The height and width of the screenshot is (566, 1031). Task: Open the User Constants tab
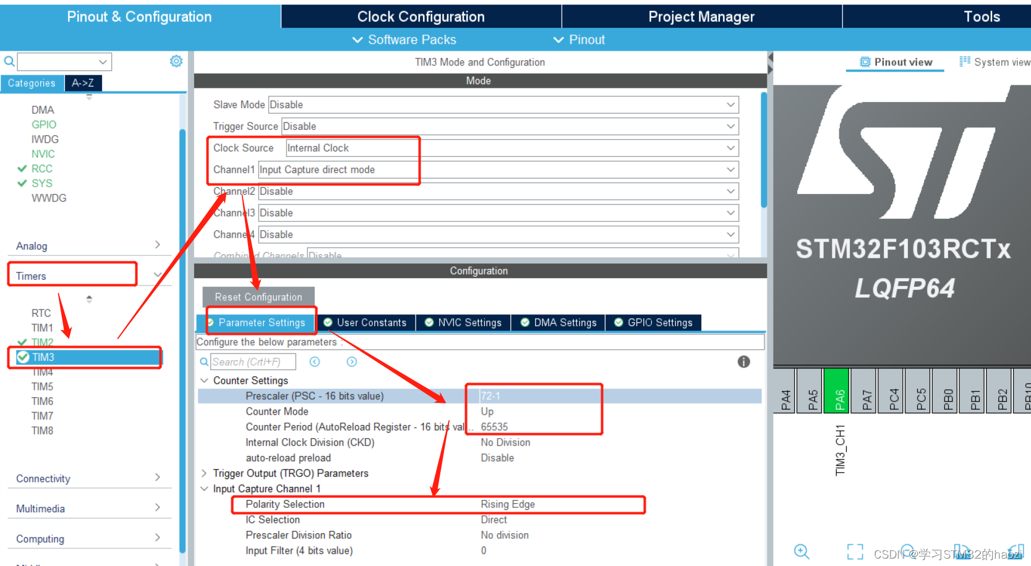tap(366, 323)
